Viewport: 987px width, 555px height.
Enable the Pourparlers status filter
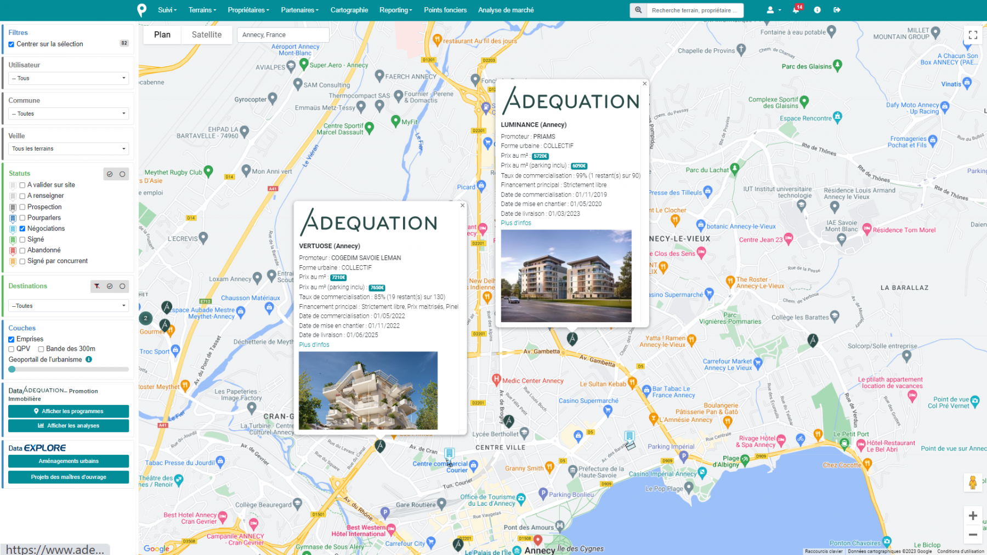tap(22, 218)
